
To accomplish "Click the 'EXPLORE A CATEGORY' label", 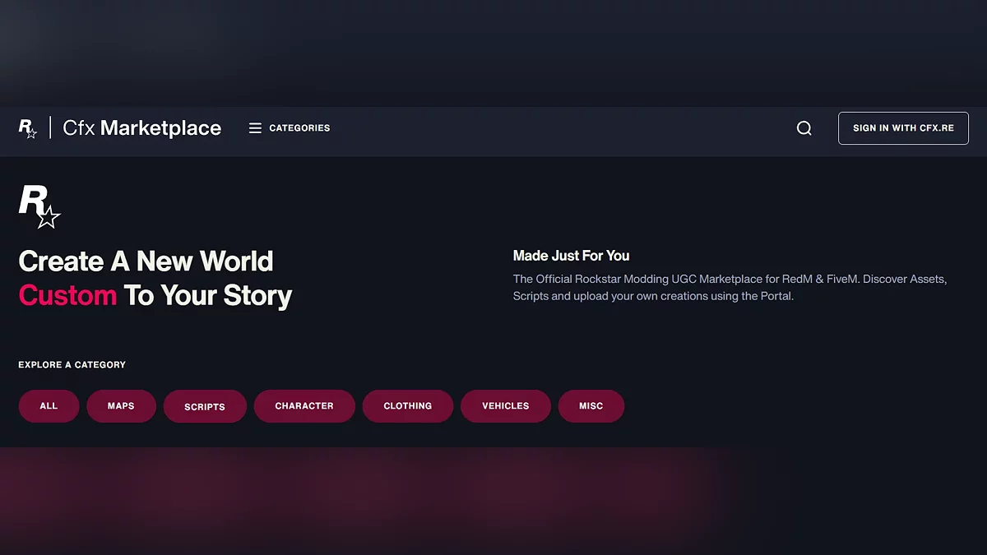I will click(x=72, y=364).
